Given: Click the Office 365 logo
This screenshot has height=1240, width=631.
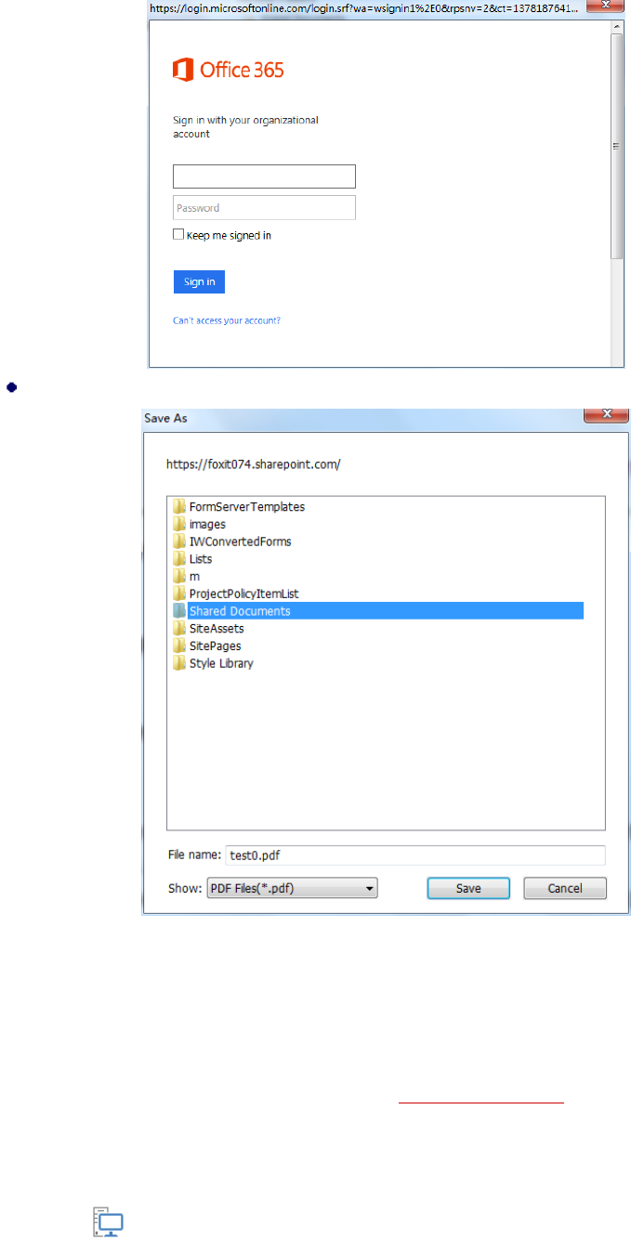Looking at the screenshot, I should pos(228,70).
